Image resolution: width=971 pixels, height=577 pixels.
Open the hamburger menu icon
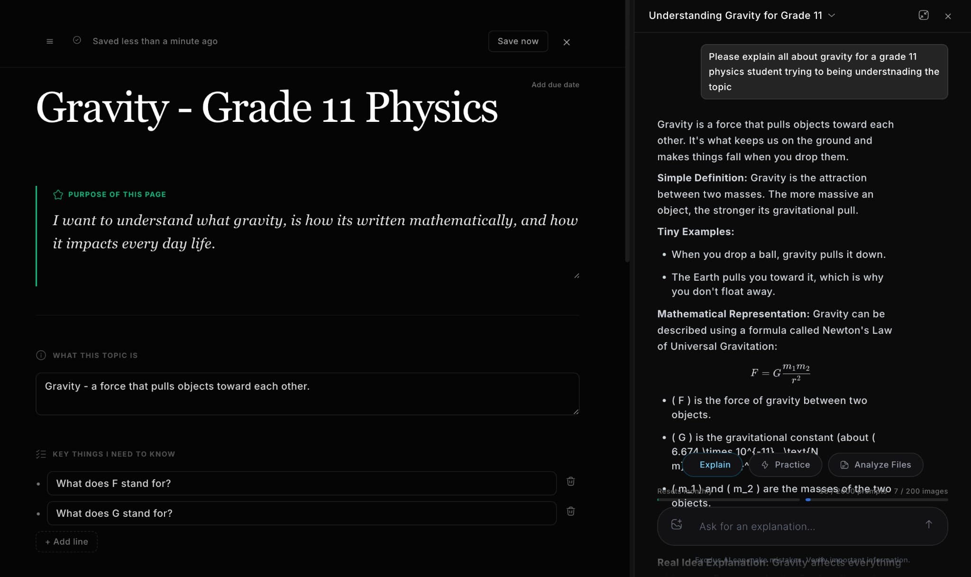coord(50,41)
